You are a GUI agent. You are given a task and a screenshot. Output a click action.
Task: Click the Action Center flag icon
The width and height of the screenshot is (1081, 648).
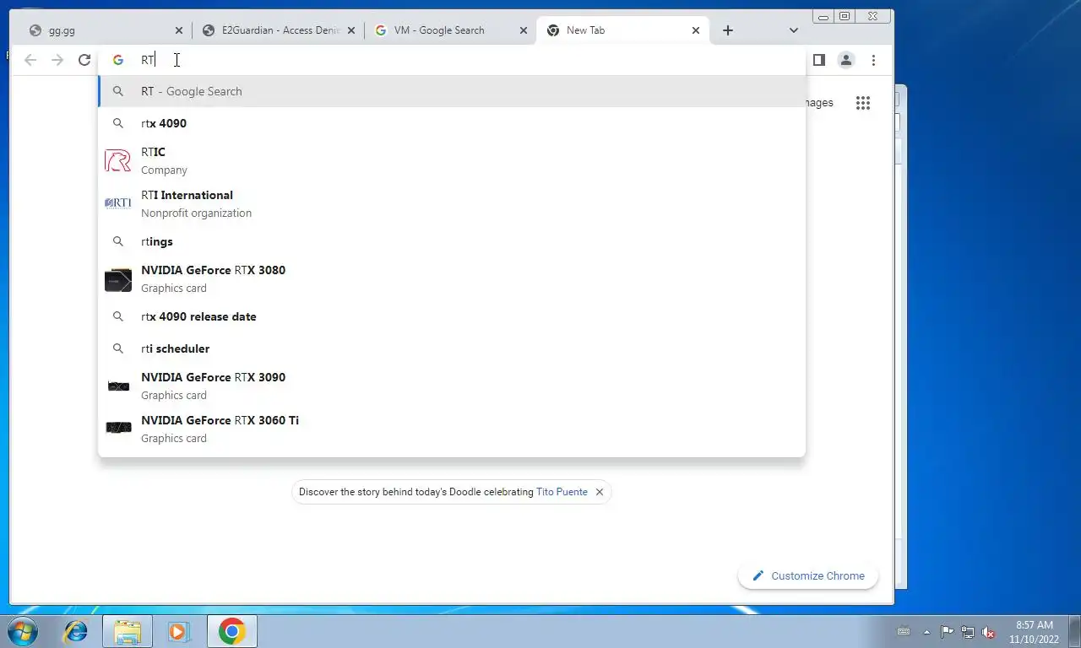pos(947,631)
